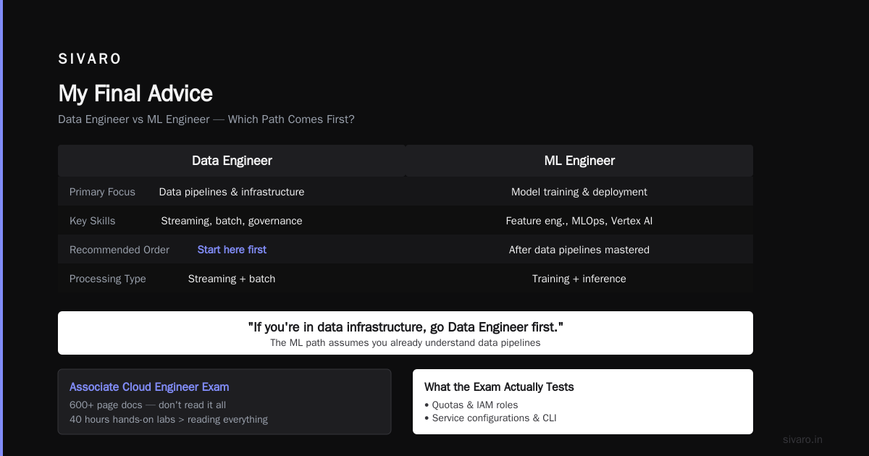Open the 'Associate Cloud Engineer Exam' title
Screen dimensions: 869x456
(149, 387)
